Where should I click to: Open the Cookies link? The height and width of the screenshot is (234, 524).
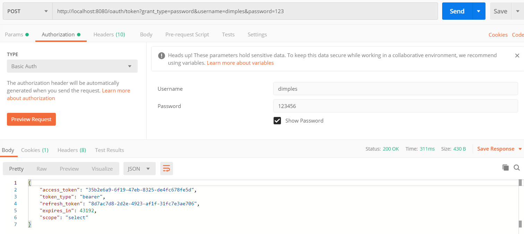tap(498, 35)
